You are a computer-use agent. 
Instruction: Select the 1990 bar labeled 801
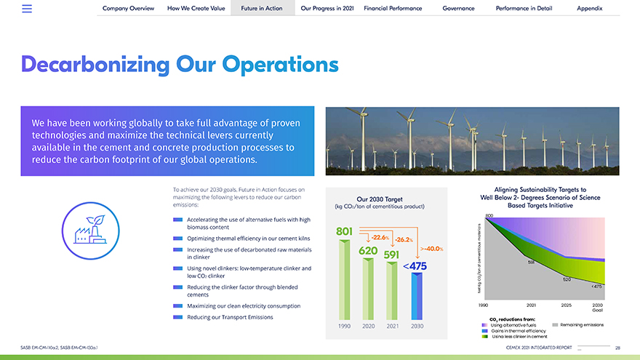click(x=345, y=279)
